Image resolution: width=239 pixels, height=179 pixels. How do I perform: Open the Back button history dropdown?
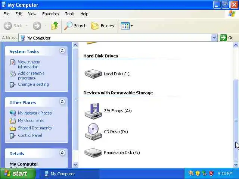point(27,26)
